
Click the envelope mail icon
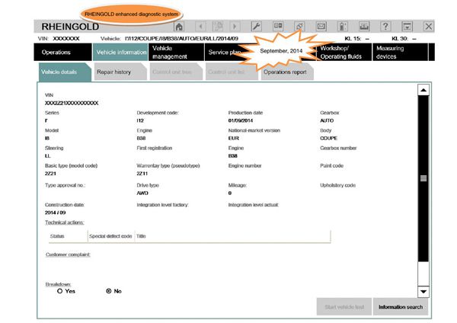point(321,27)
